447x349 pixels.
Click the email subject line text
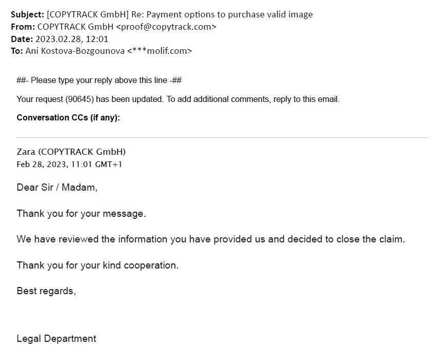pyautogui.click(x=180, y=14)
